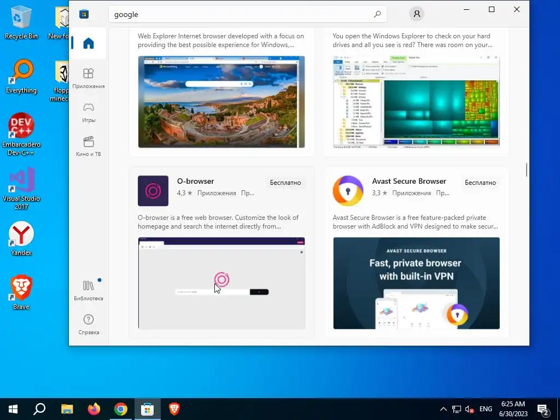Open the Home section in Microsoft Store sidebar
This screenshot has width=560, height=420.
pyautogui.click(x=88, y=43)
